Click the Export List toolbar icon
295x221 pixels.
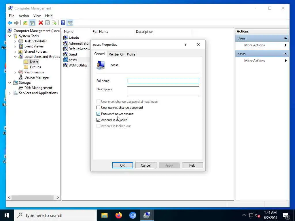54,23
